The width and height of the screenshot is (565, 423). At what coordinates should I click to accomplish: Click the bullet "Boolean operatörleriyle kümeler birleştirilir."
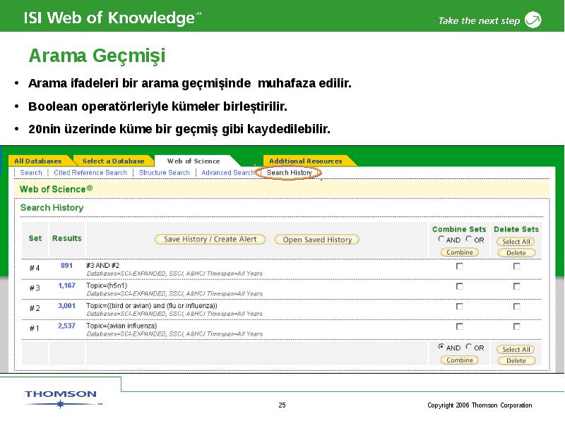[x=157, y=106]
